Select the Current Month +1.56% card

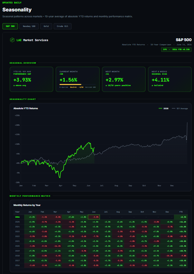(77, 79)
